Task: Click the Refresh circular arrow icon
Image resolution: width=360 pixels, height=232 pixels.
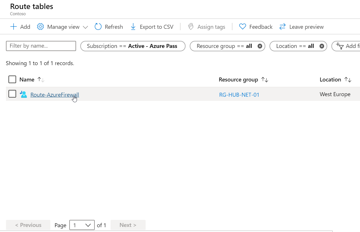Action: coord(98,27)
